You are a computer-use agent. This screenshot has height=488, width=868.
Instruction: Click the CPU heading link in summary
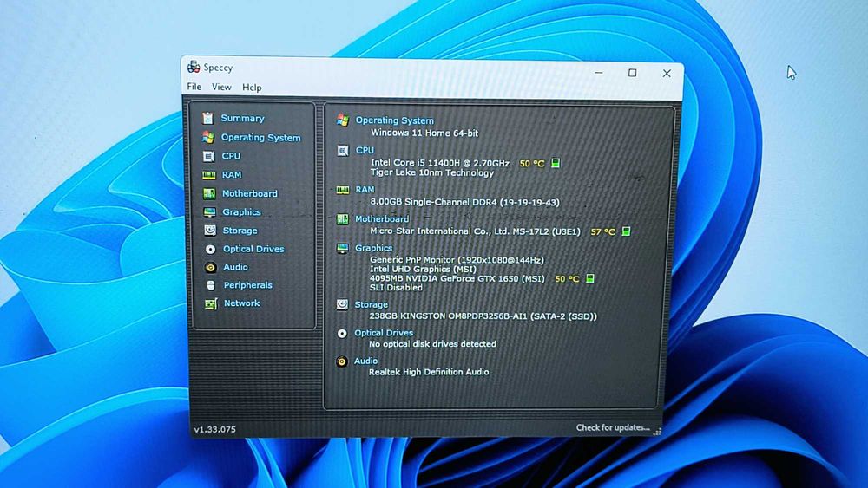coord(365,150)
